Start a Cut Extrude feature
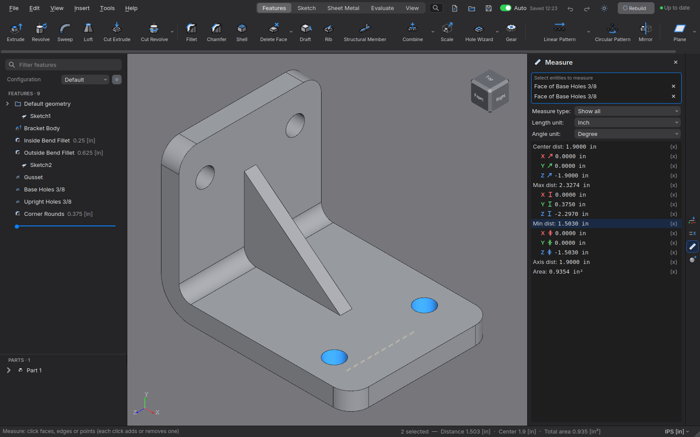The image size is (700, 437). [117, 33]
